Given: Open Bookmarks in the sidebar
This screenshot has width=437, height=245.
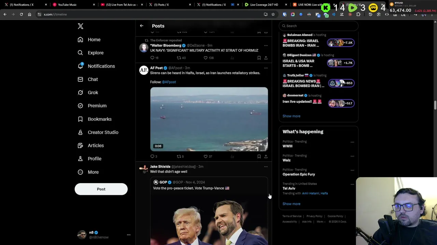Looking at the screenshot, I should pos(95,119).
